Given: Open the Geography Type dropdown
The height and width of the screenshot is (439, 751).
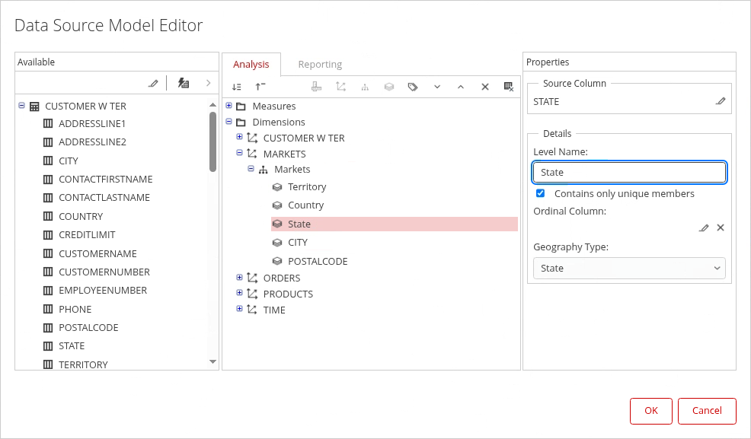Looking at the screenshot, I should 629,268.
